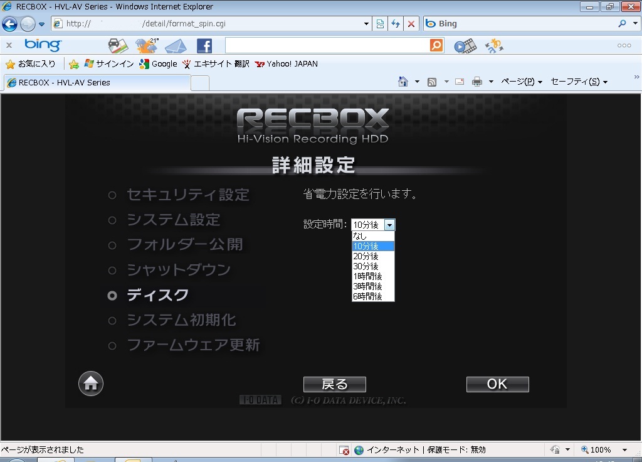Select the シャットダウン menu option
This screenshot has width=642, height=462.
tap(179, 270)
